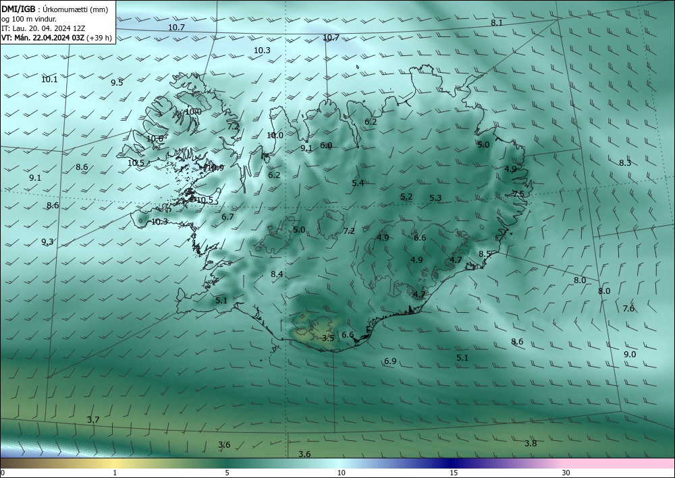The width and height of the screenshot is (675, 478).
Task: Select the value 3.5 in the yellow patch
Action: [x=328, y=338]
